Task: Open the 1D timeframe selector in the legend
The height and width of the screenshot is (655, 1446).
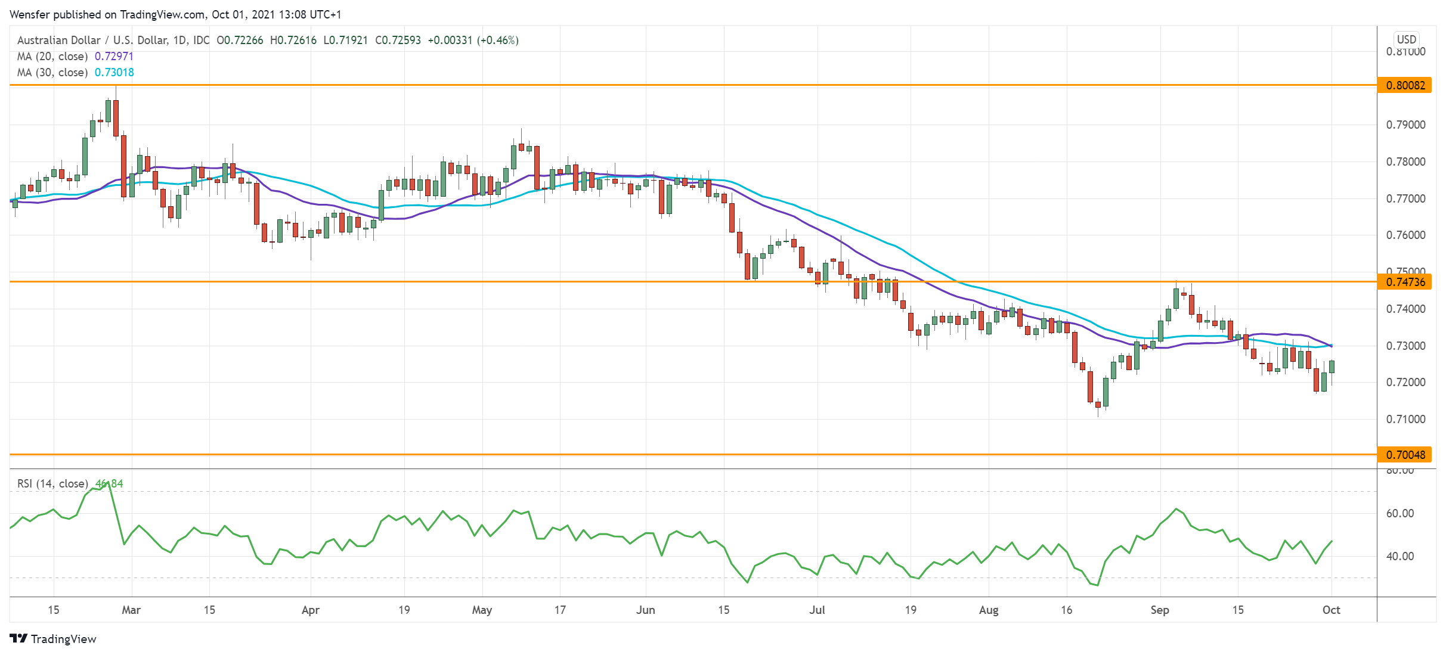Action: (x=181, y=41)
